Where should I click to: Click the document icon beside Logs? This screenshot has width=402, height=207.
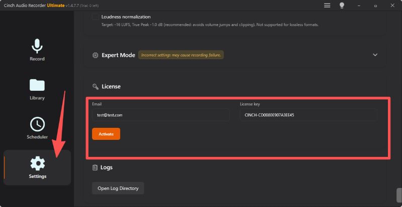pyautogui.click(x=95, y=167)
